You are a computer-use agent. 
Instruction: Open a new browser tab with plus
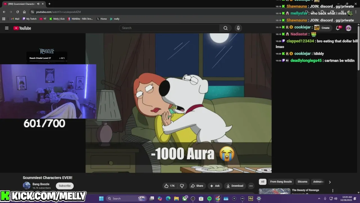49,4
